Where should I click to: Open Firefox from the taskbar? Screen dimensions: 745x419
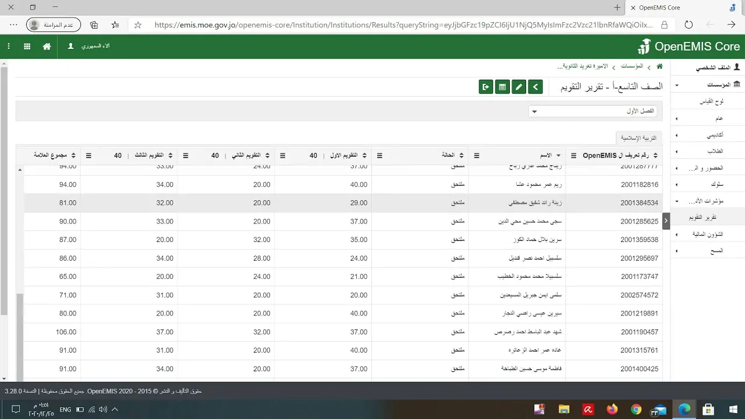point(612,409)
